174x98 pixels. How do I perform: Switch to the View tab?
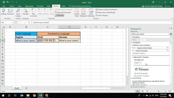click(64, 6)
